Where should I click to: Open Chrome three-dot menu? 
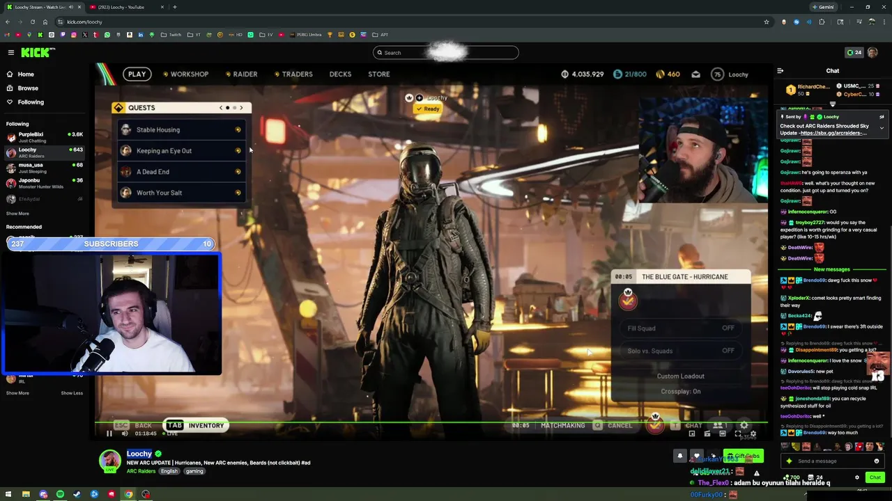884,22
